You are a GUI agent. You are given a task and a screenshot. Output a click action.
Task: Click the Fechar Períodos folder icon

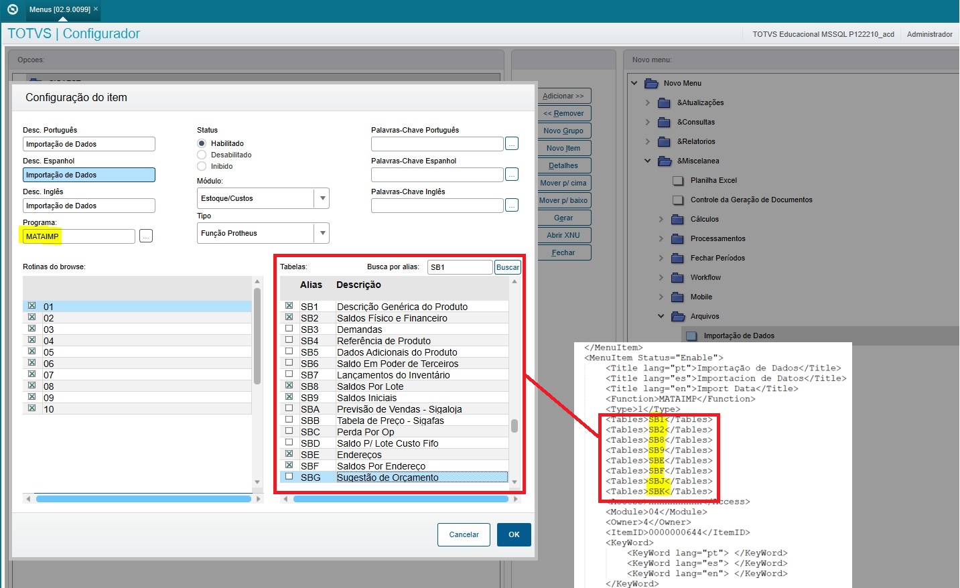pos(677,258)
